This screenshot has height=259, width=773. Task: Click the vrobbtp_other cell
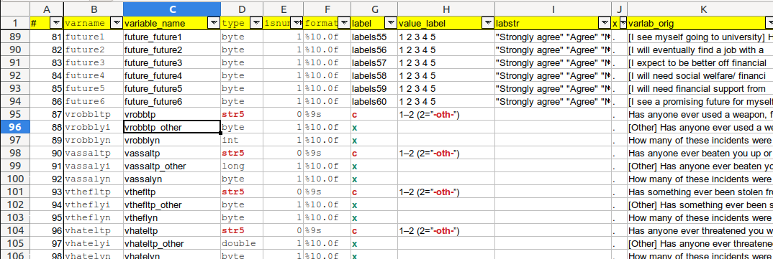pyautogui.click(x=171, y=127)
